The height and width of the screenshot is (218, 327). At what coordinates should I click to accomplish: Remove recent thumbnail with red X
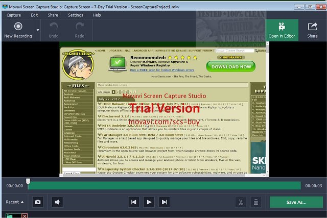tap(25, 216)
